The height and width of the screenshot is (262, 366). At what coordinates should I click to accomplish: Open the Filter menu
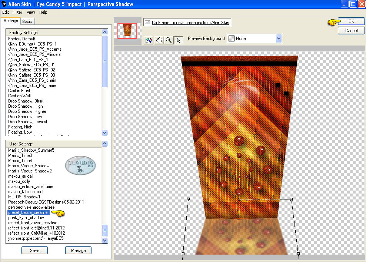[18, 12]
